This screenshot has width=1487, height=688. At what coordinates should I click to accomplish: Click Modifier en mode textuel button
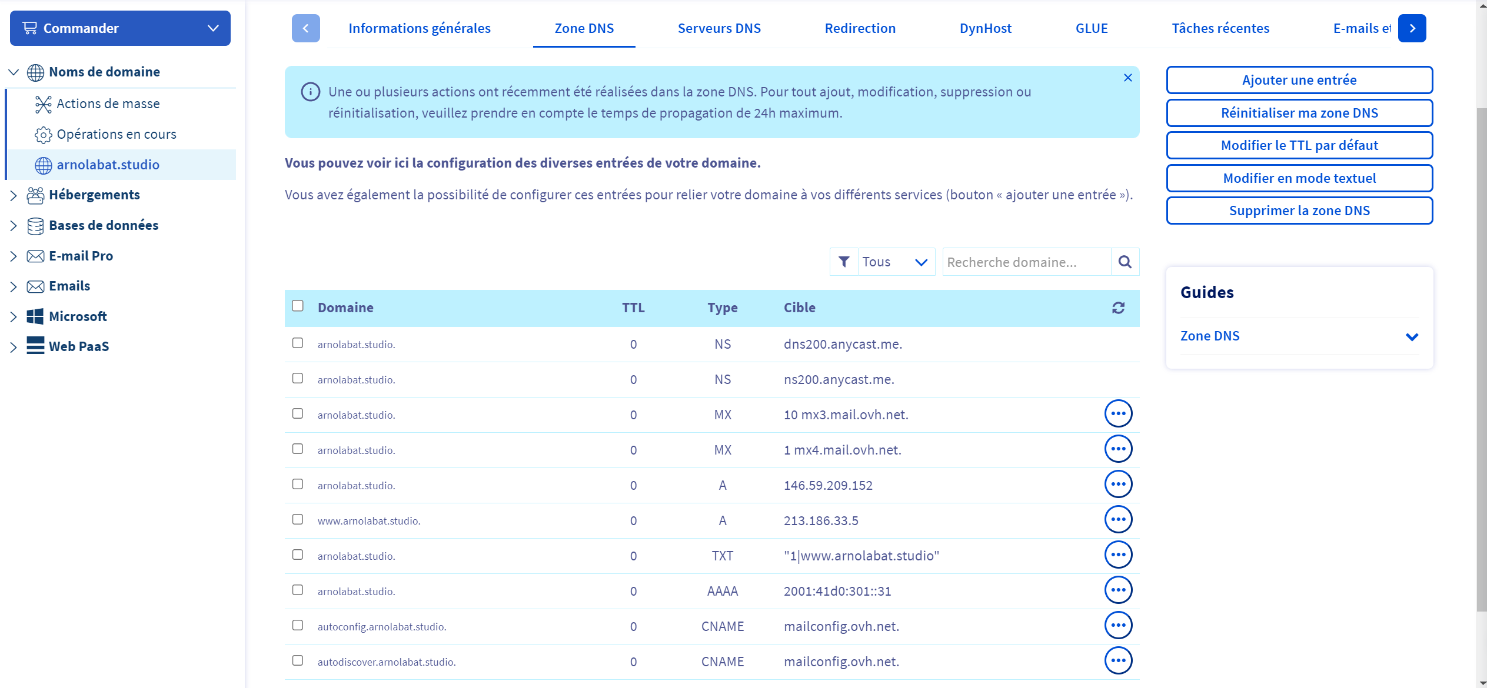(x=1299, y=178)
